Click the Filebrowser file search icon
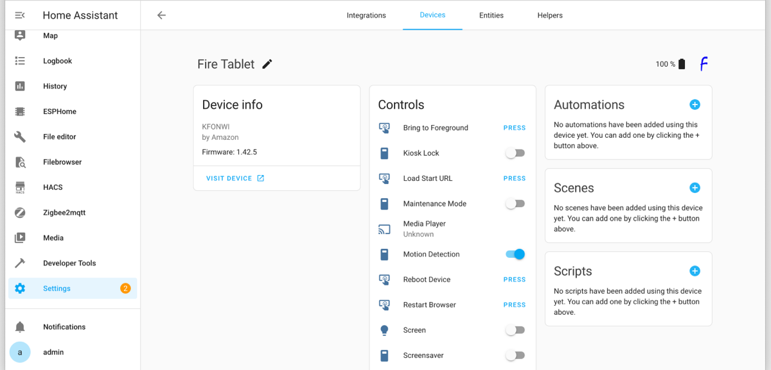 [x=20, y=162]
